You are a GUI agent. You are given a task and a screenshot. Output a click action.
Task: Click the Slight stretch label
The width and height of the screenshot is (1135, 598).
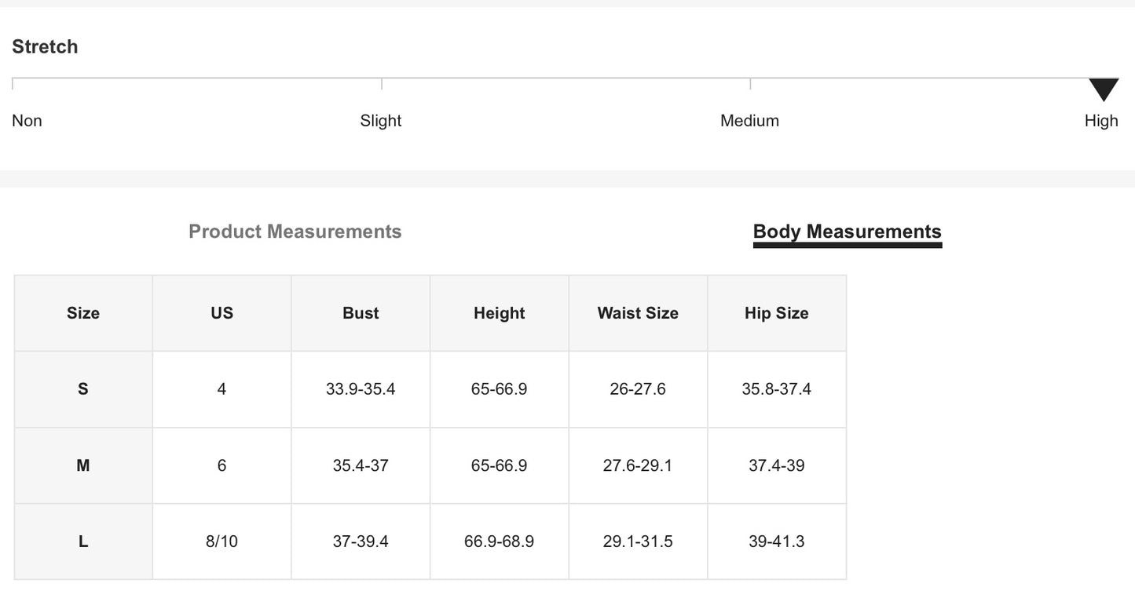pyautogui.click(x=380, y=121)
